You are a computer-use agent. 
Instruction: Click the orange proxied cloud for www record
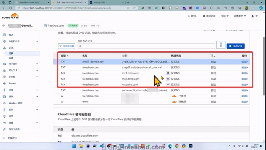(x=174, y=102)
